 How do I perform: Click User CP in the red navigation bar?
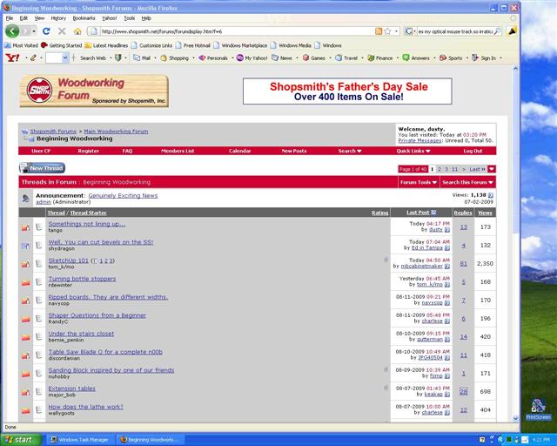[41, 151]
